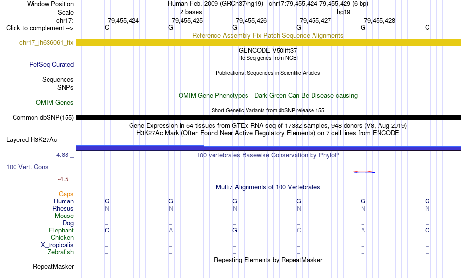The height and width of the screenshot is (278, 461).
Task: Open Multiz Alignments of 100 Vertebrates title
Action: [x=268, y=187]
